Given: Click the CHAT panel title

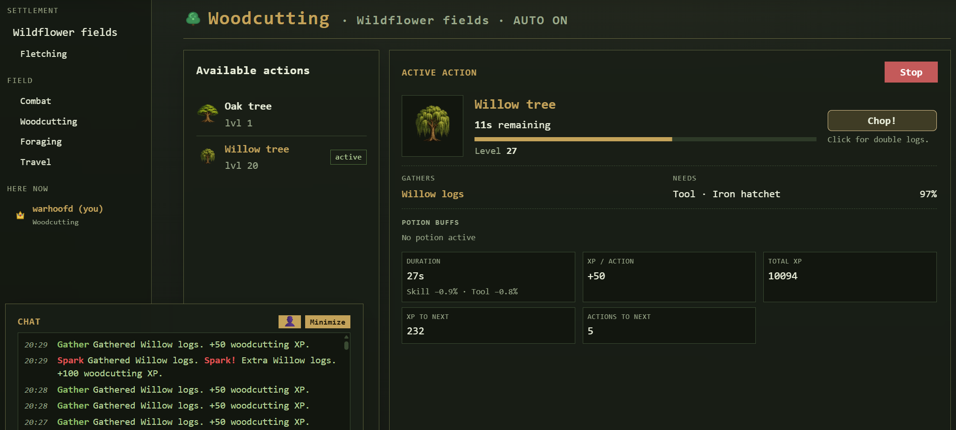Looking at the screenshot, I should (x=29, y=322).
